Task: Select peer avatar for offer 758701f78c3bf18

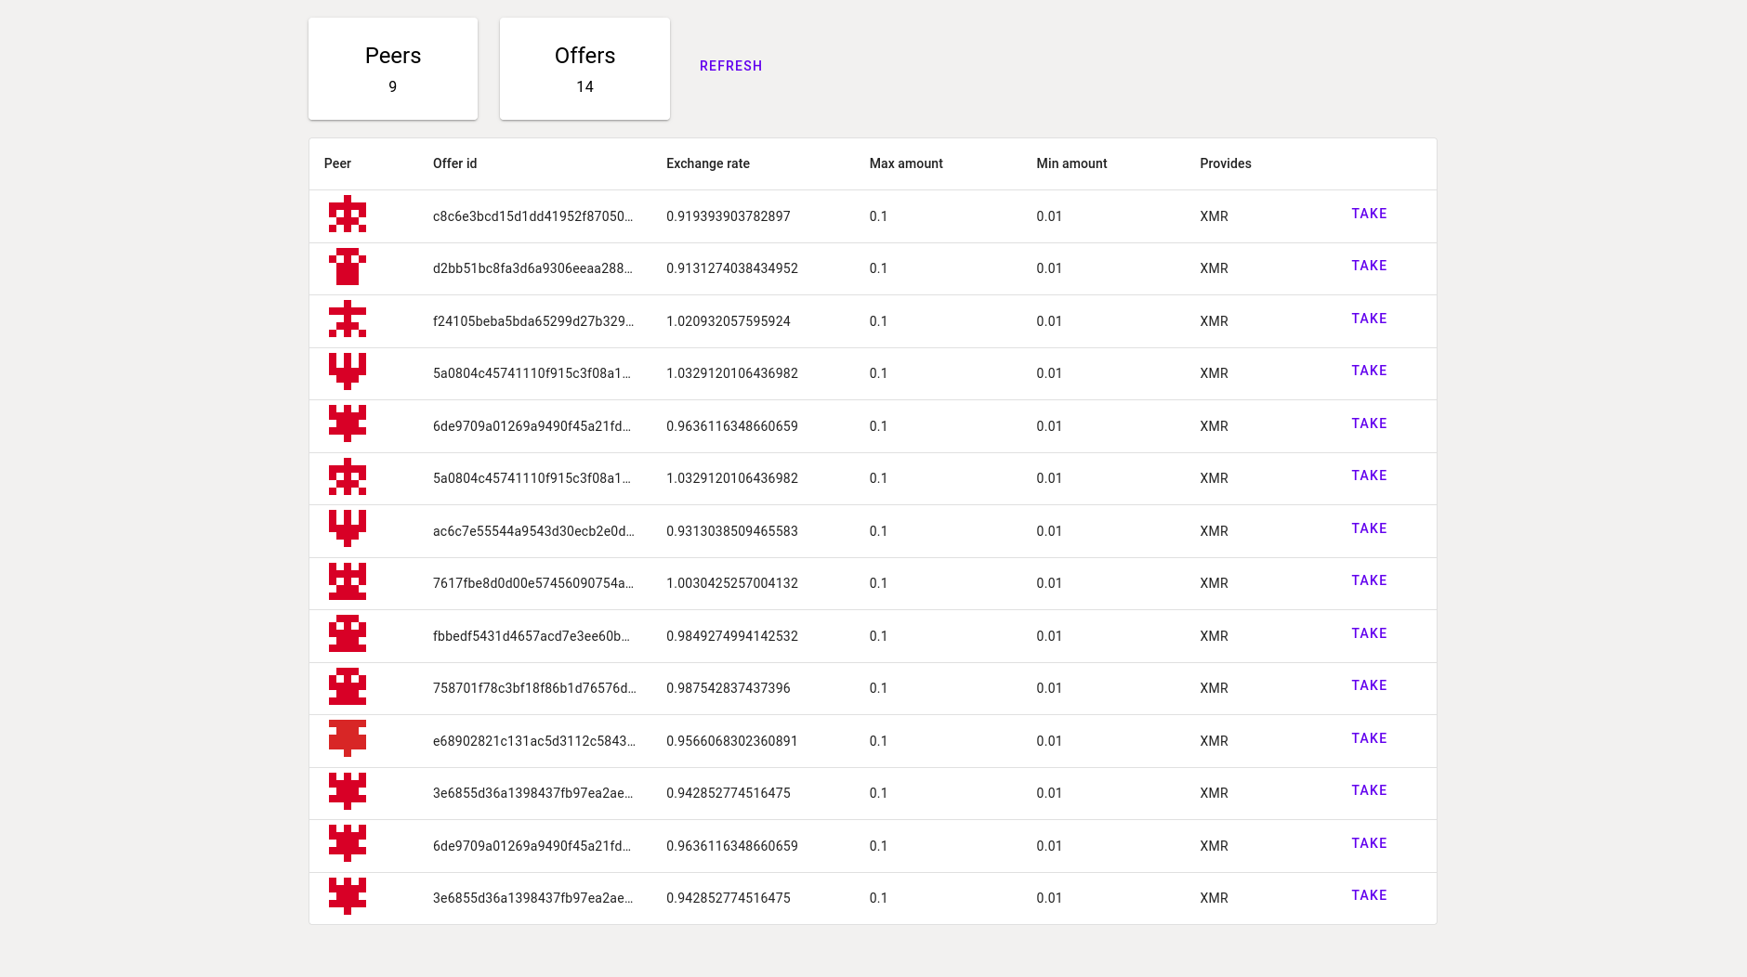Action: click(347, 687)
